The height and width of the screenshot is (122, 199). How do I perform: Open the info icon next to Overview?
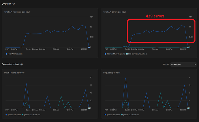[14, 4]
